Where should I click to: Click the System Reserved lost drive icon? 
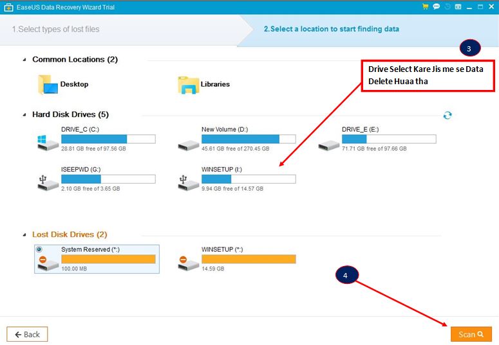pyautogui.click(x=48, y=263)
